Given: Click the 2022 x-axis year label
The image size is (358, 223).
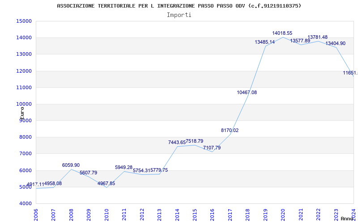Looking at the screenshot, I should [319, 215].
